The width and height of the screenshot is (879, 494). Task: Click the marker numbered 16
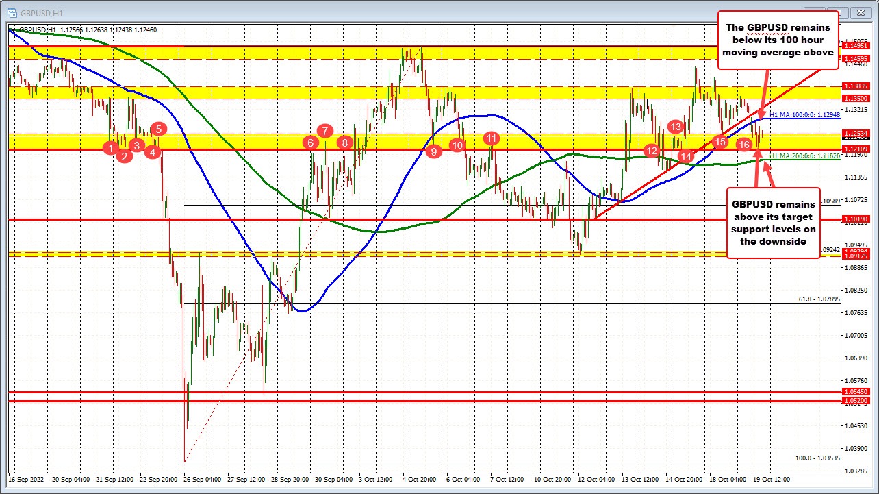coord(744,145)
